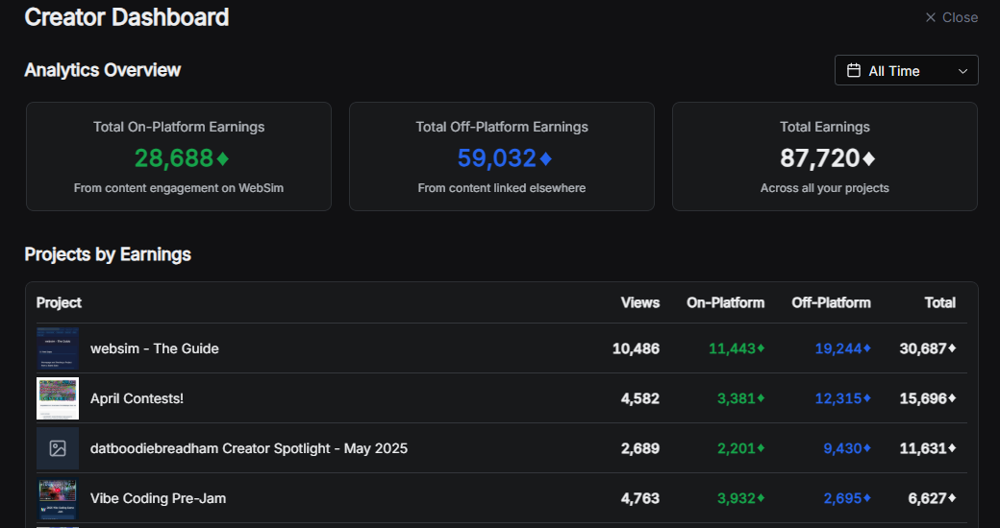This screenshot has height=528, width=1000.
Task: Open the April Contests! project link
Action: [137, 398]
